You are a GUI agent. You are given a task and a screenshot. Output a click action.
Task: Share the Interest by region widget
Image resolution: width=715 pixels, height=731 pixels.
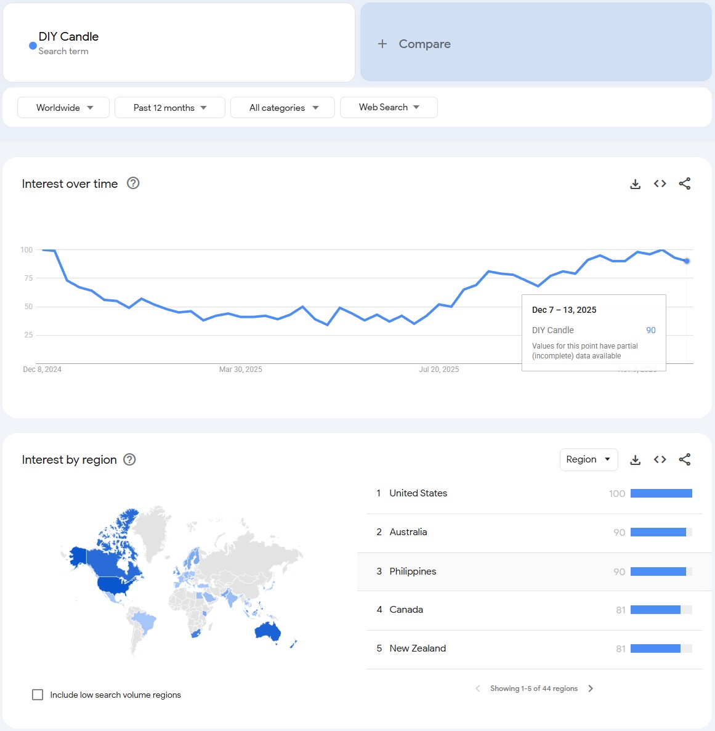click(685, 459)
